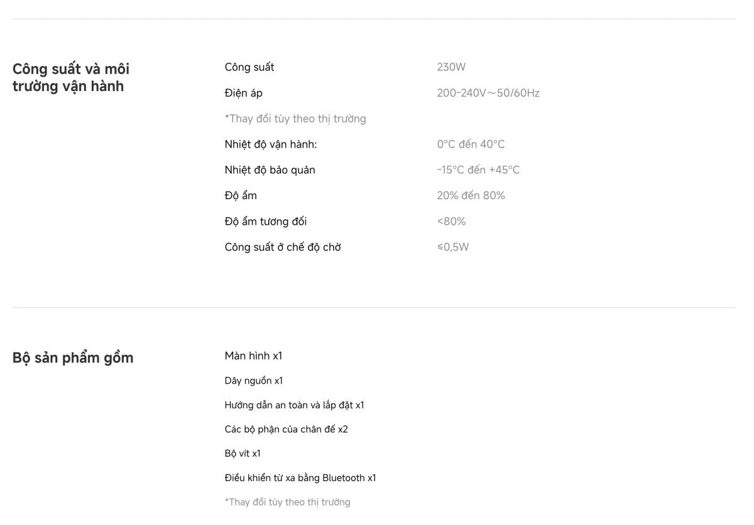This screenshot has width=754, height=525.
Task: Select 'Các bộ phận của chân đế x2'
Action: [286, 430]
